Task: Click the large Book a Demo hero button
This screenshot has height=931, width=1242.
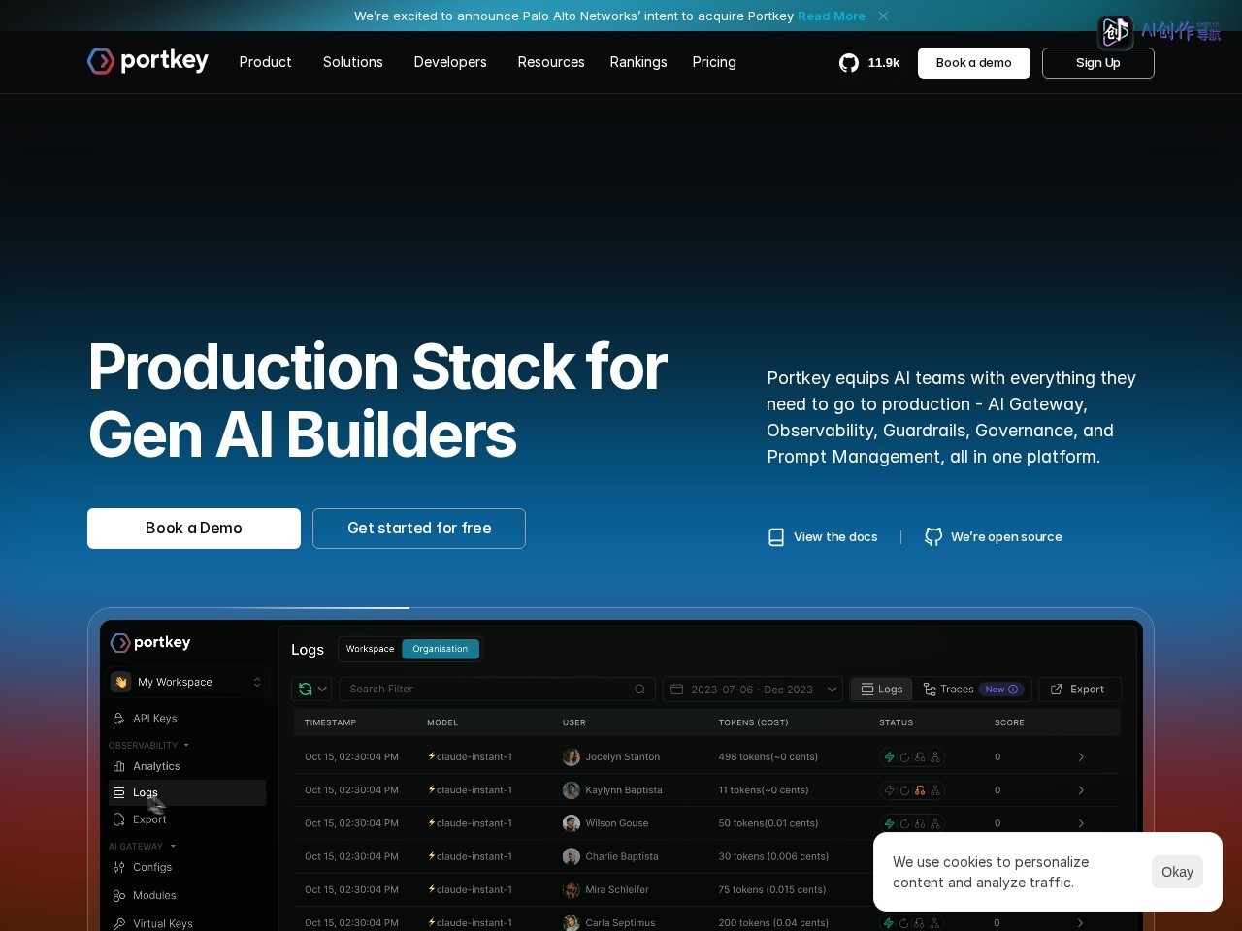Action: pos(194,529)
